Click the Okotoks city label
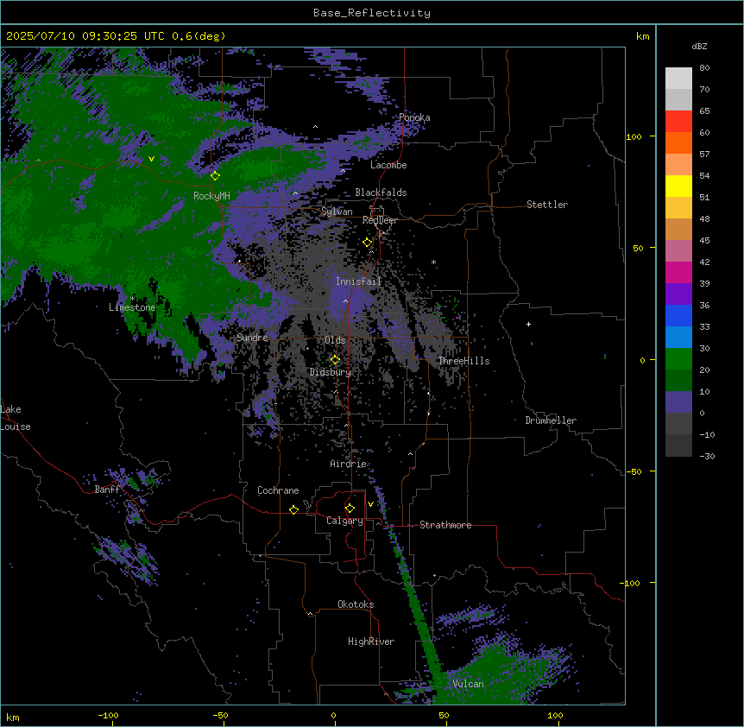 point(356,604)
